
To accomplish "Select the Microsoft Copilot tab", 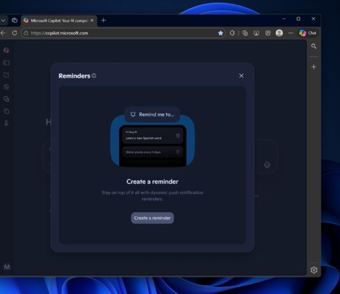I will pyautogui.click(x=59, y=20).
